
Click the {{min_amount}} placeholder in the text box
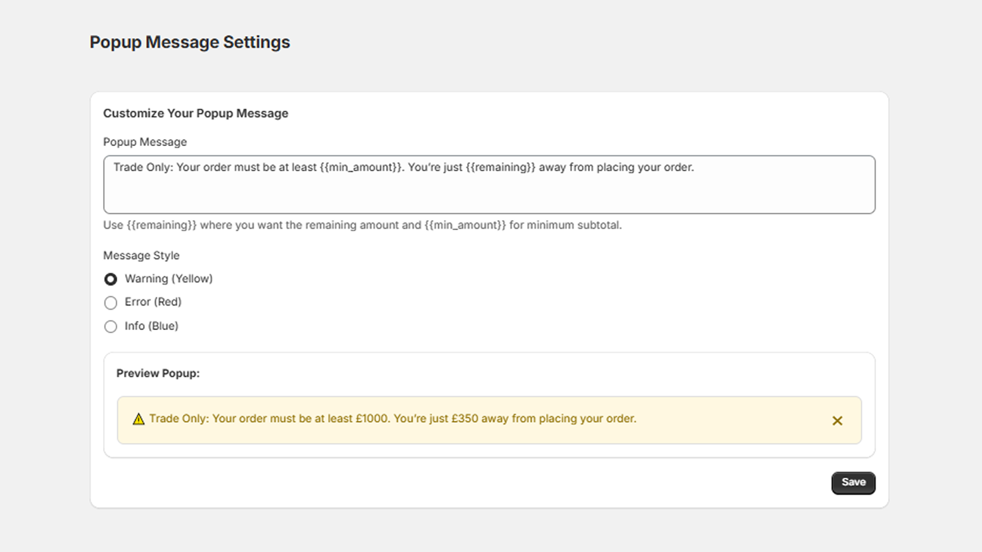[x=361, y=167]
